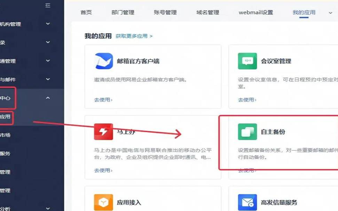Click the 高发信量服务 envelope icon

tap(247, 202)
